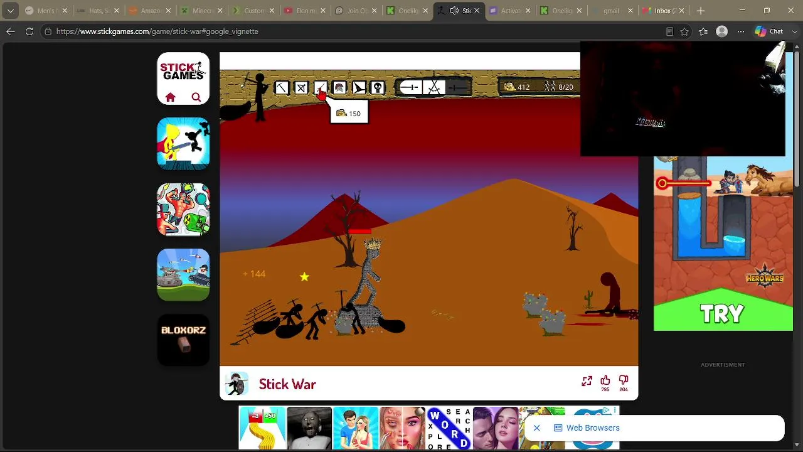
Task: Open the Bloxorz game thumbnail
Action: pos(183,340)
